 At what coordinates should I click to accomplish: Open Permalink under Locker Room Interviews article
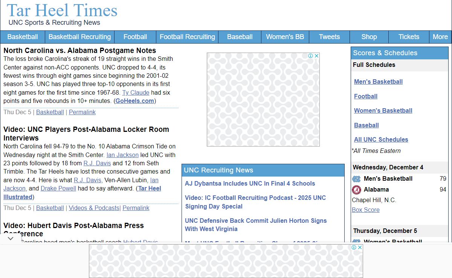[x=136, y=208]
